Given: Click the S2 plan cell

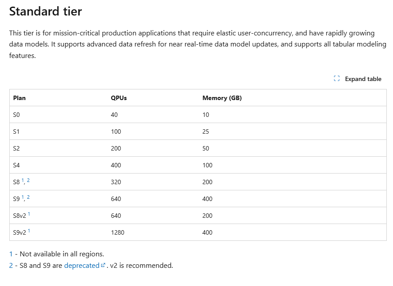Looking at the screenshot, I should click(17, 148).
